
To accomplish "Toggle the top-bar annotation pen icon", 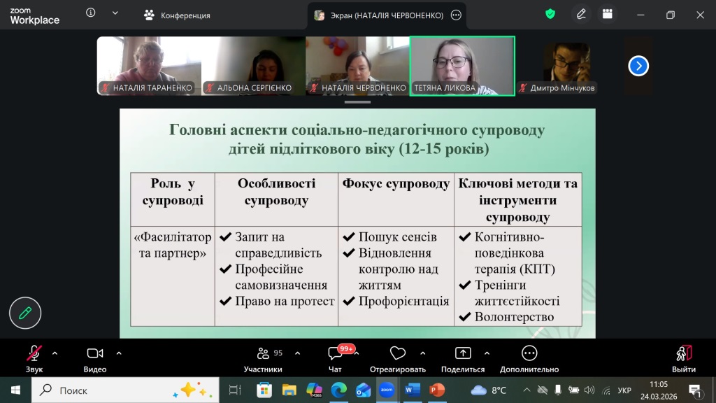I will 581,14.
